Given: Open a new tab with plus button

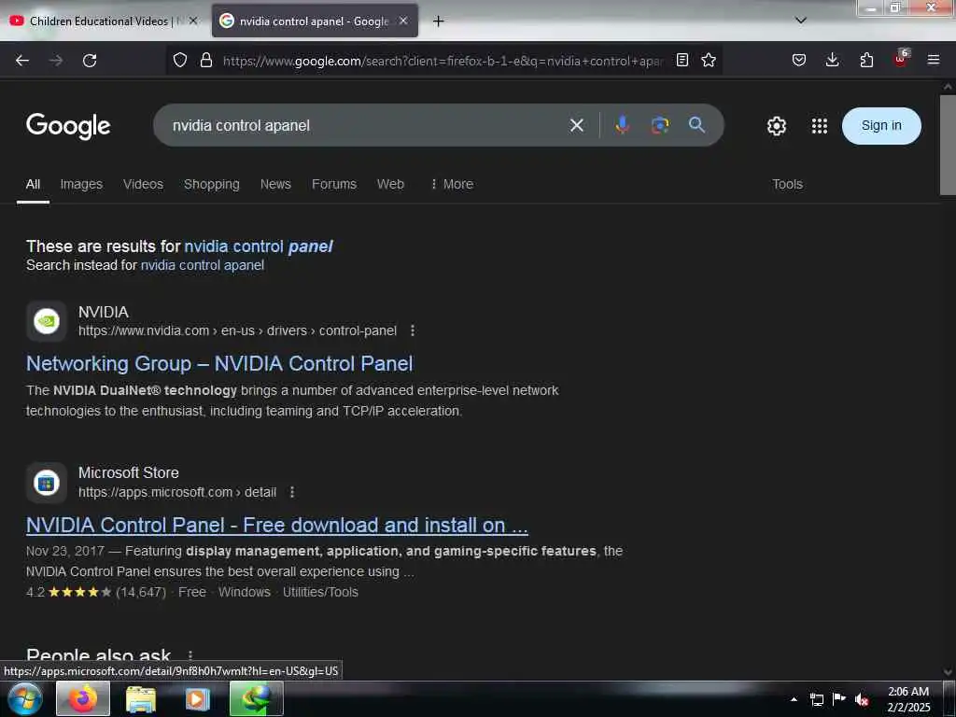Looking at the screenshot, I should [439, 21].
